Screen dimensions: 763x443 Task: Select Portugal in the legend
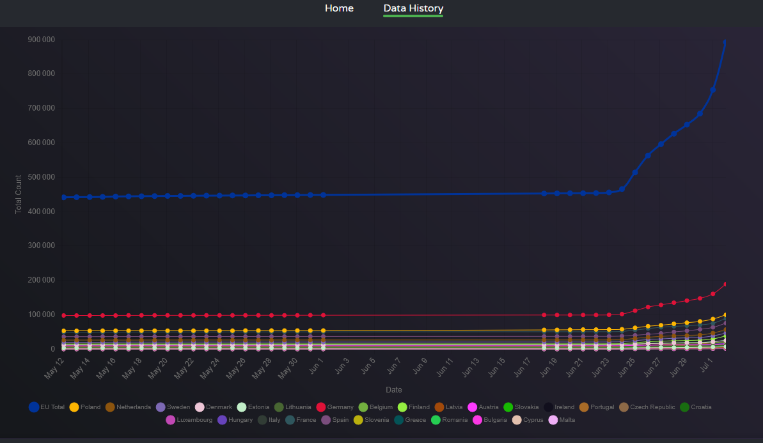pos(597,407)
